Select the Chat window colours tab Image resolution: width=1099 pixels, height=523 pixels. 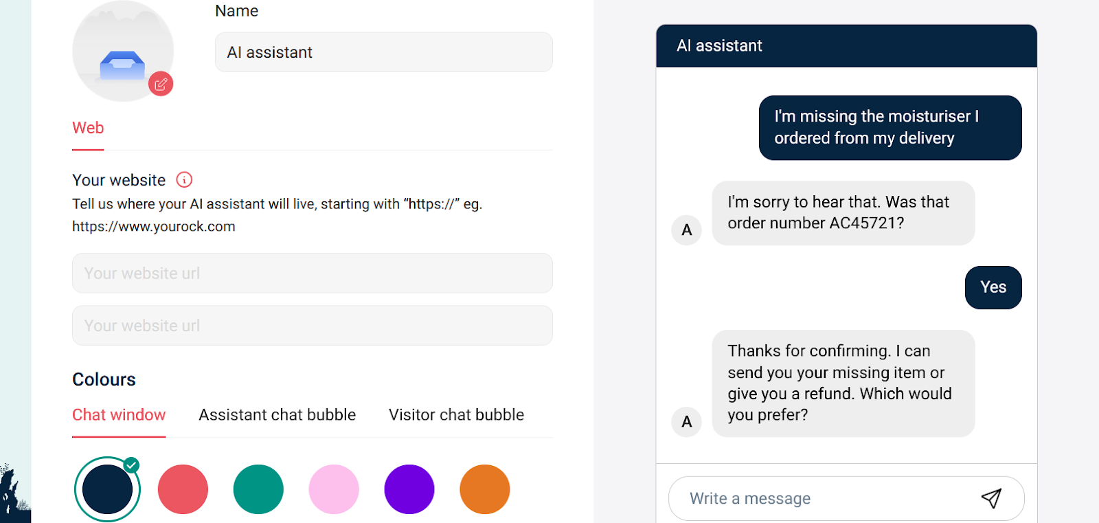pyautogui.click(x=118, y=414)
